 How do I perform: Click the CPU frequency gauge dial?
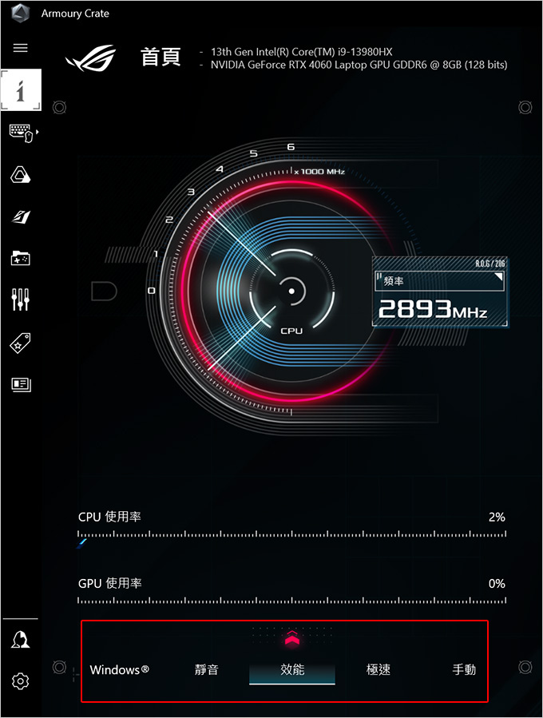coord(291,291)
